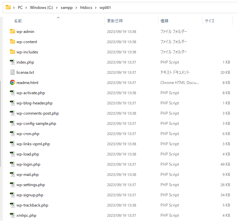Select the wp-content folder icon

[x=13, y=42]
